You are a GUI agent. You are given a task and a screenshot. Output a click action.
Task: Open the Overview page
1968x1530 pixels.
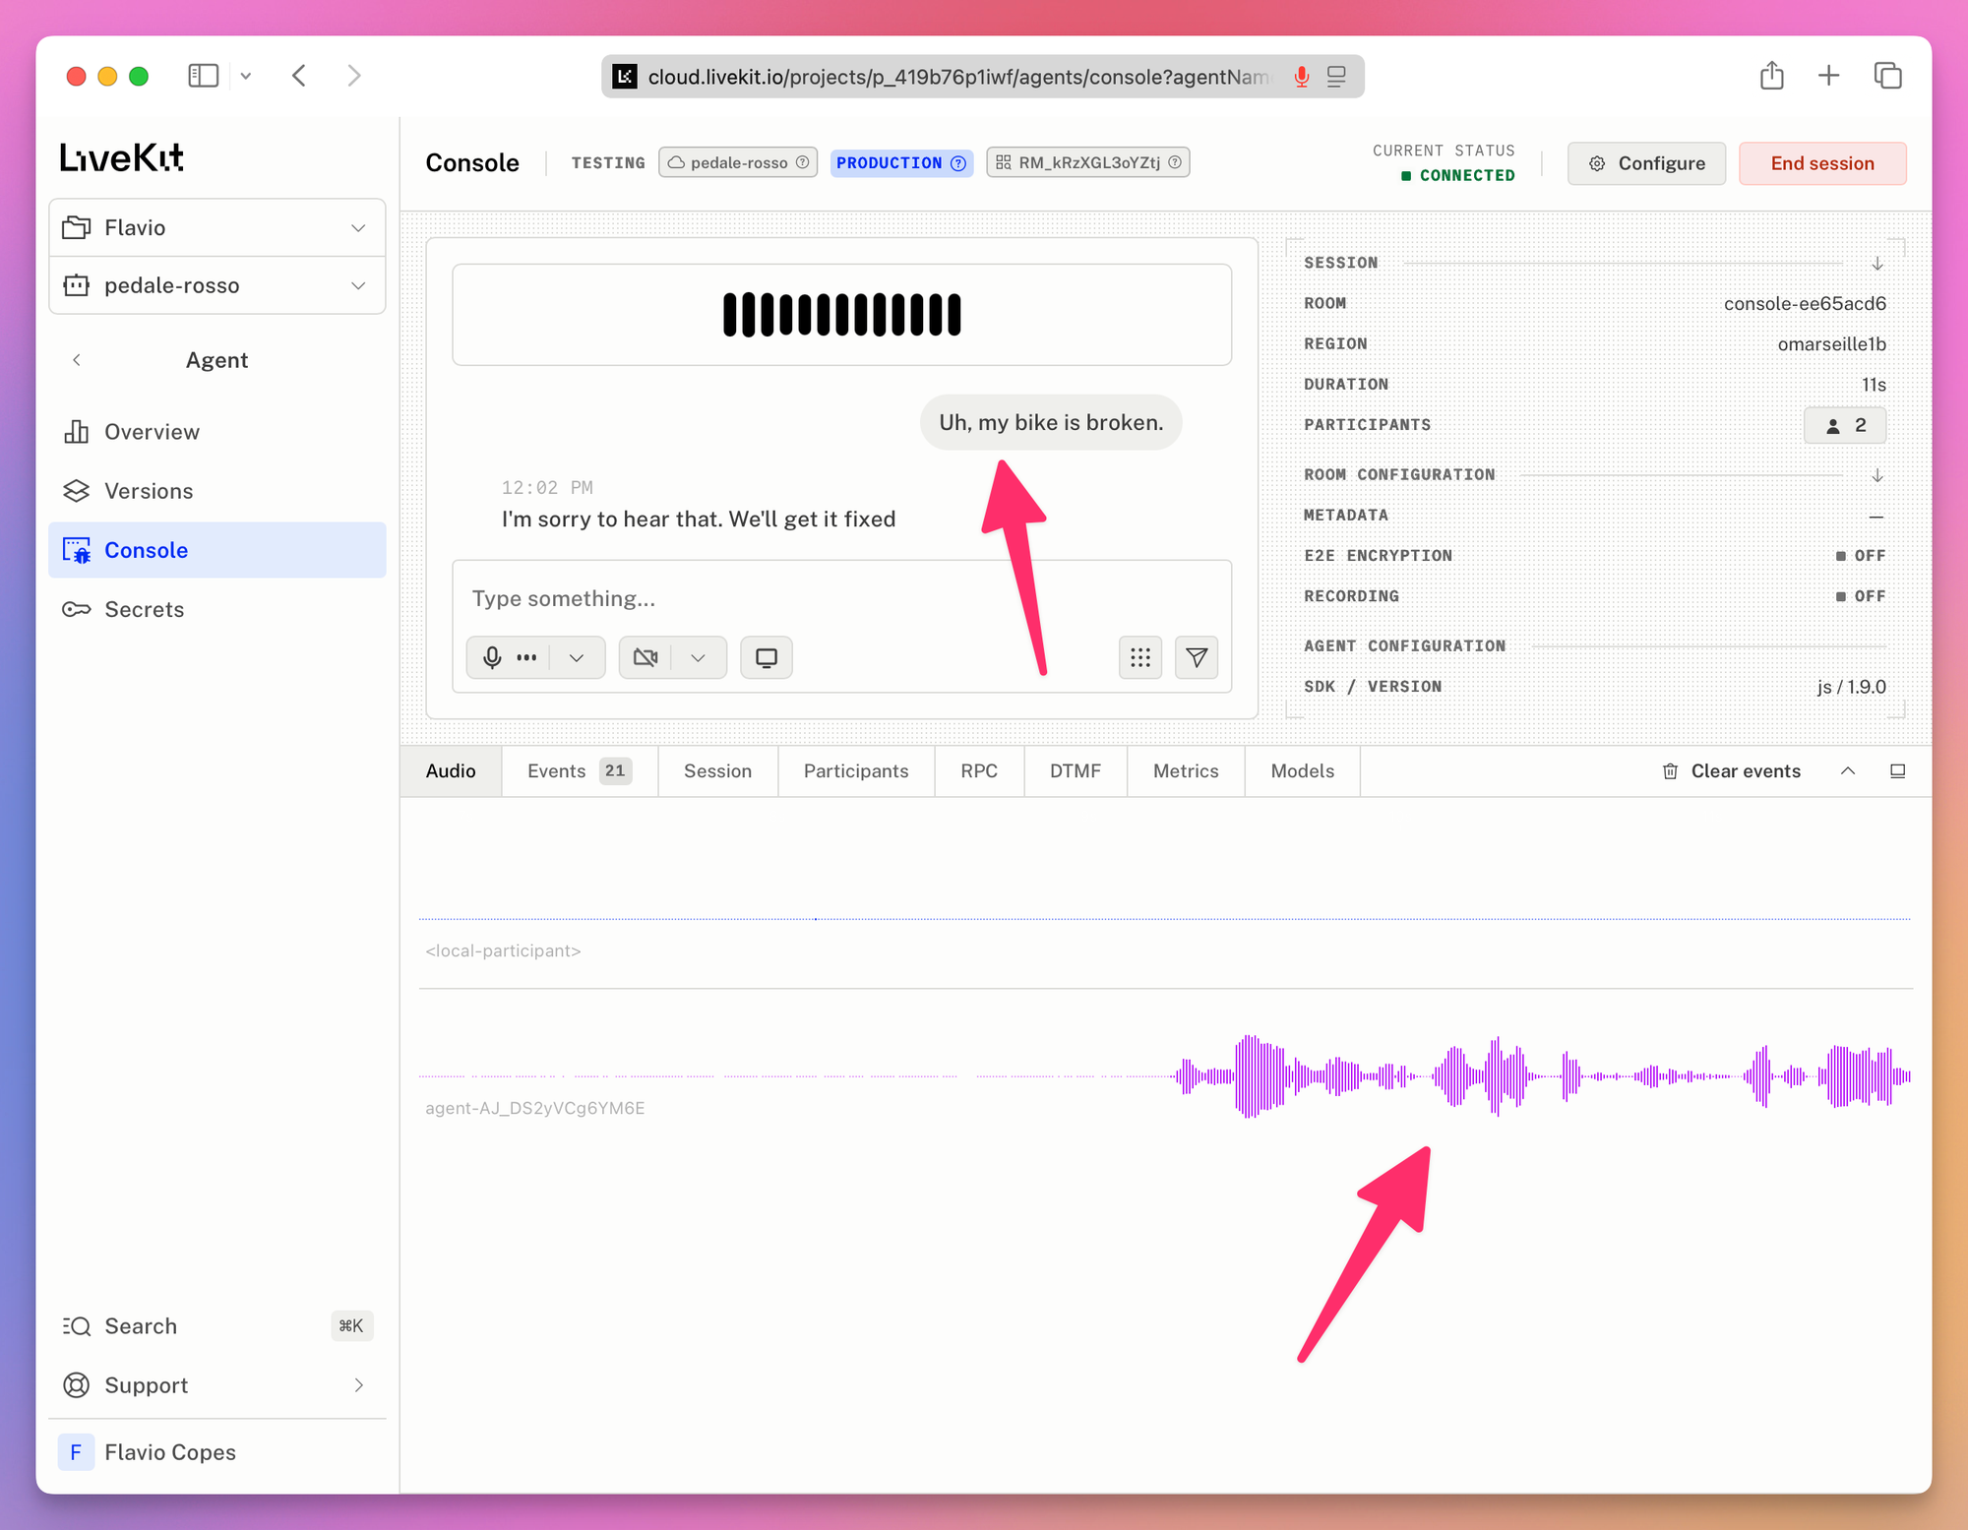[217, 432]
